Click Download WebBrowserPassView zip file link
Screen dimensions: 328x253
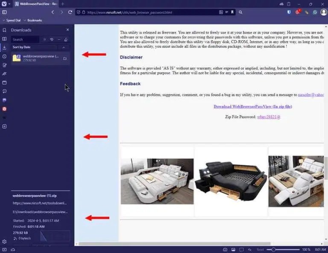(253, 107)
